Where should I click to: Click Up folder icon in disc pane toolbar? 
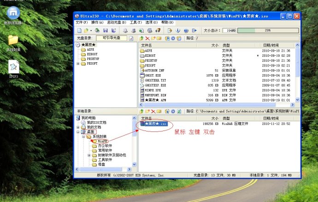tap(141, 38)
